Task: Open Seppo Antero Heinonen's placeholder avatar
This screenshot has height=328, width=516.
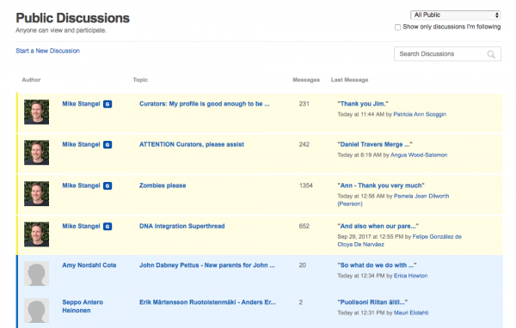Action: pyautogui.click(x=36, y=311)
